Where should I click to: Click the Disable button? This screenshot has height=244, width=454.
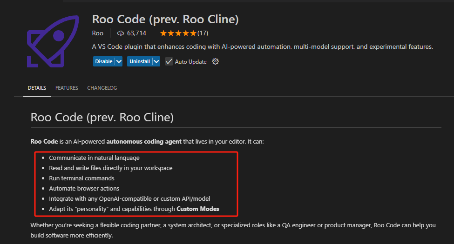pos(104,61)
